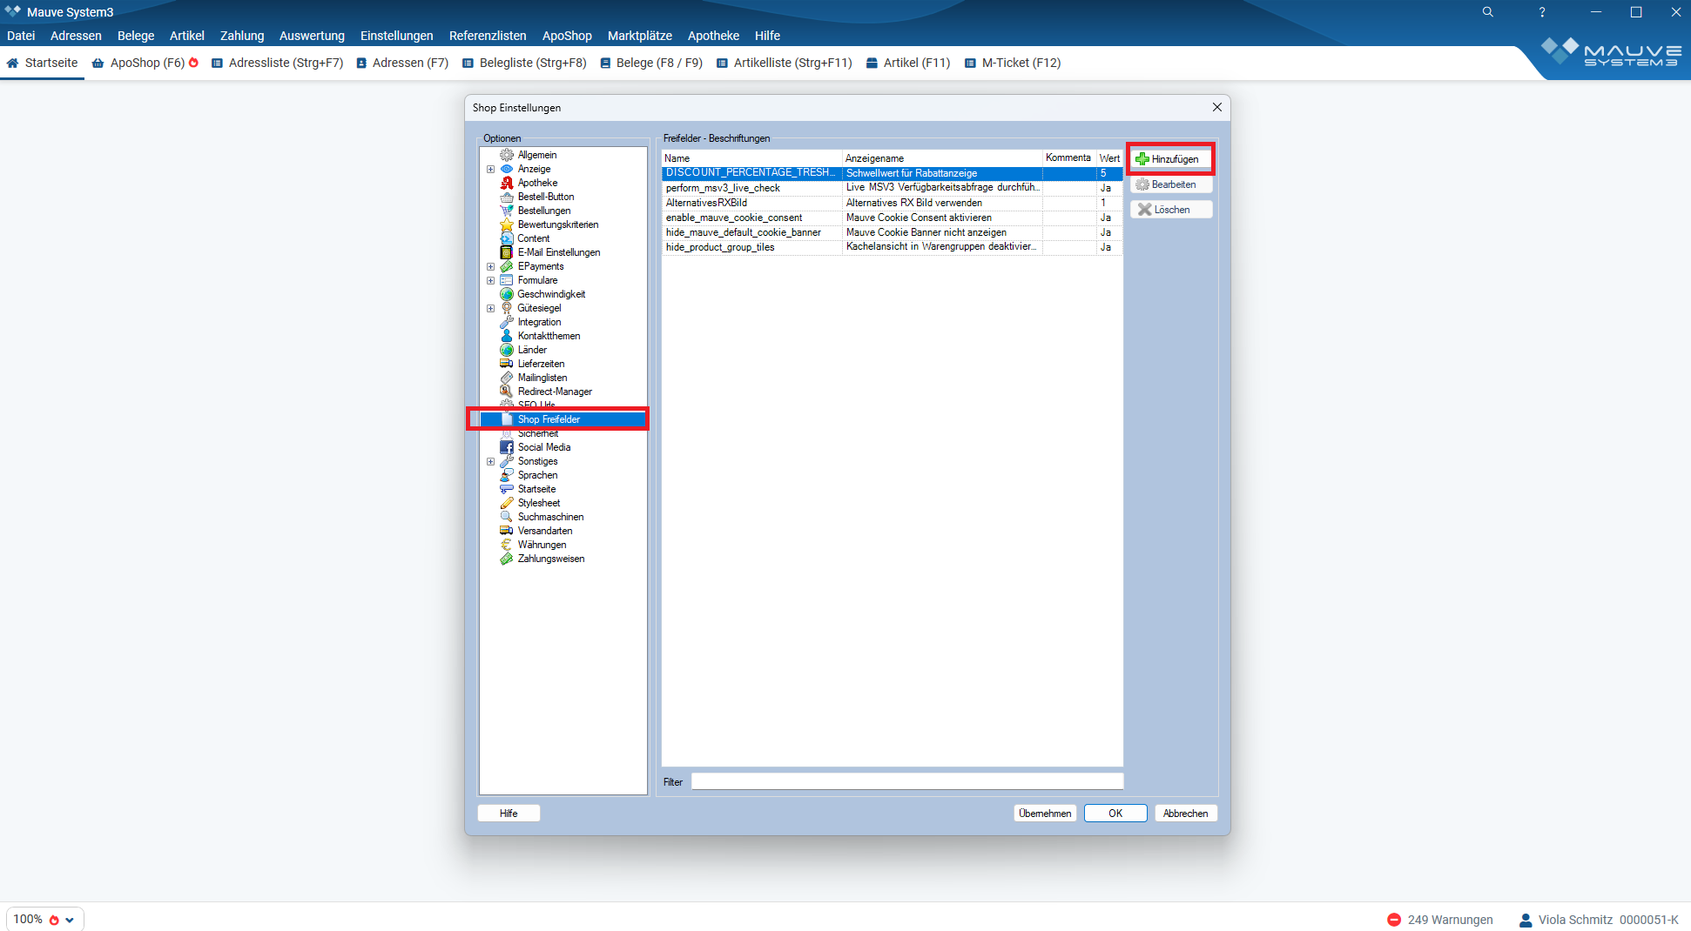Expand the Gütesiegel tree node
Viewport: 1691px width, 931px height.
[490, 308]
